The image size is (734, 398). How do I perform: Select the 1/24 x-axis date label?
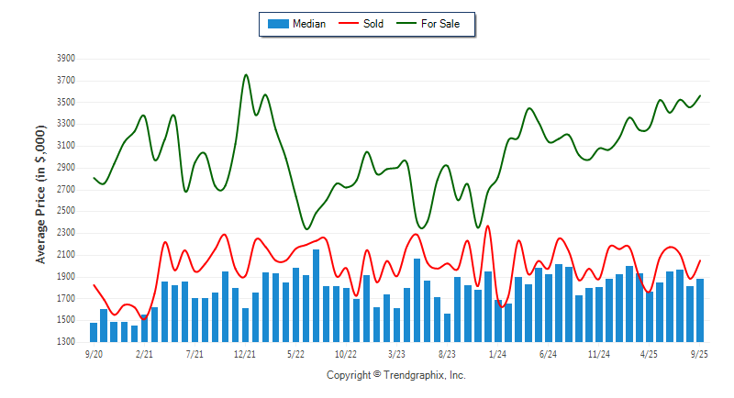coord(497,352)
